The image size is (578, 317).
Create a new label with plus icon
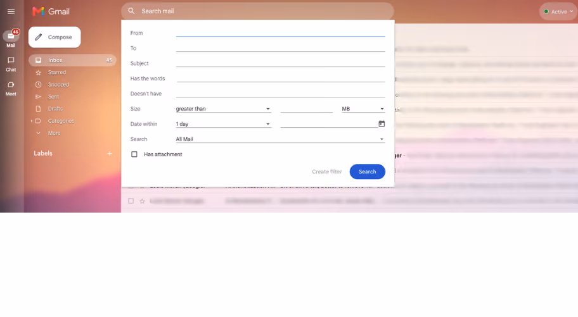(110, 154)
